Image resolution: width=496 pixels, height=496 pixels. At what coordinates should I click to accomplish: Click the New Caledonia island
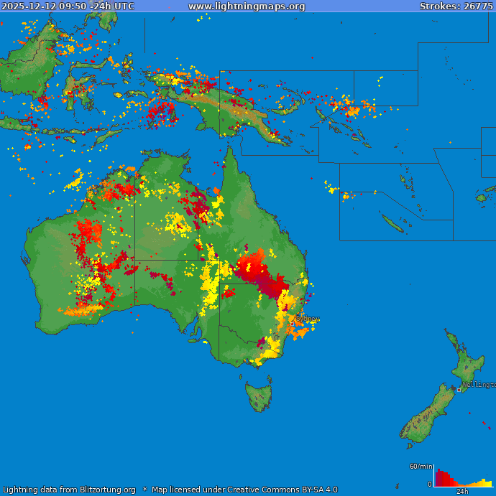(392, 225)
